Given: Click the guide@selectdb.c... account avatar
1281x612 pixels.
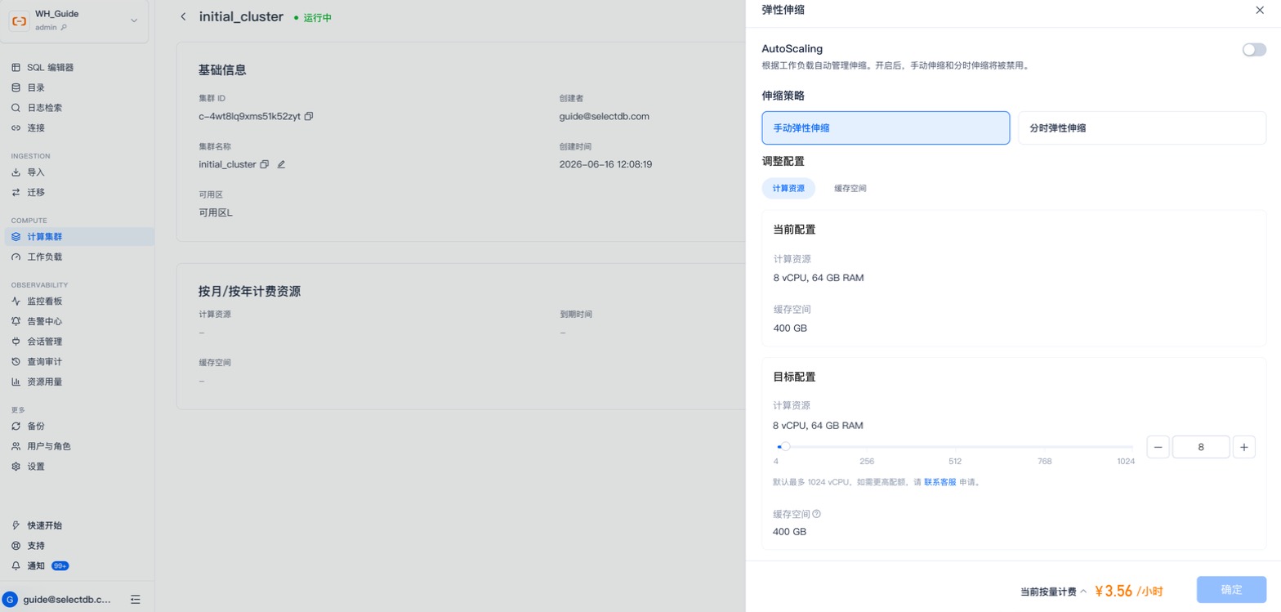Looking at the screenshot, I should coord(11,599).
